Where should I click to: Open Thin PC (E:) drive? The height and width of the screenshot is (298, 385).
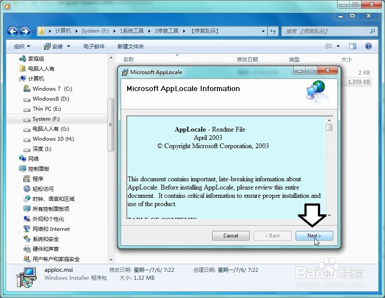click(47, 109)
